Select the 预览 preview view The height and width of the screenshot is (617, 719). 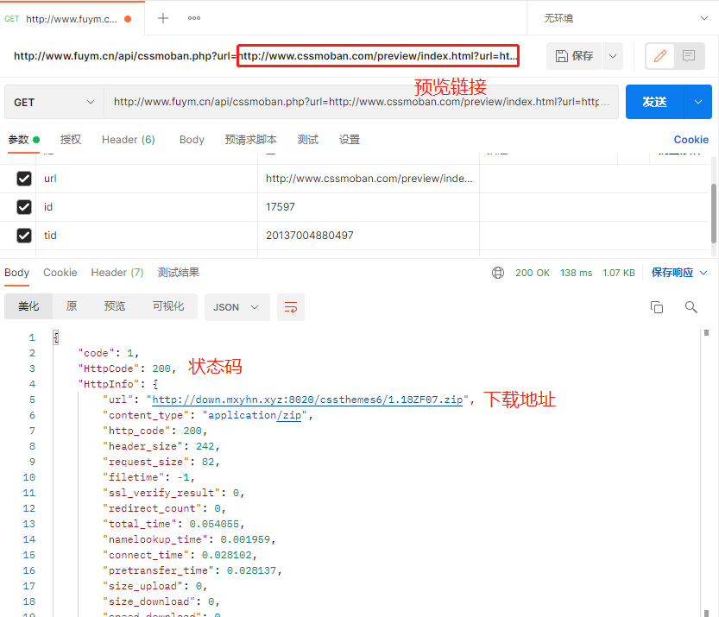point(115,306)
